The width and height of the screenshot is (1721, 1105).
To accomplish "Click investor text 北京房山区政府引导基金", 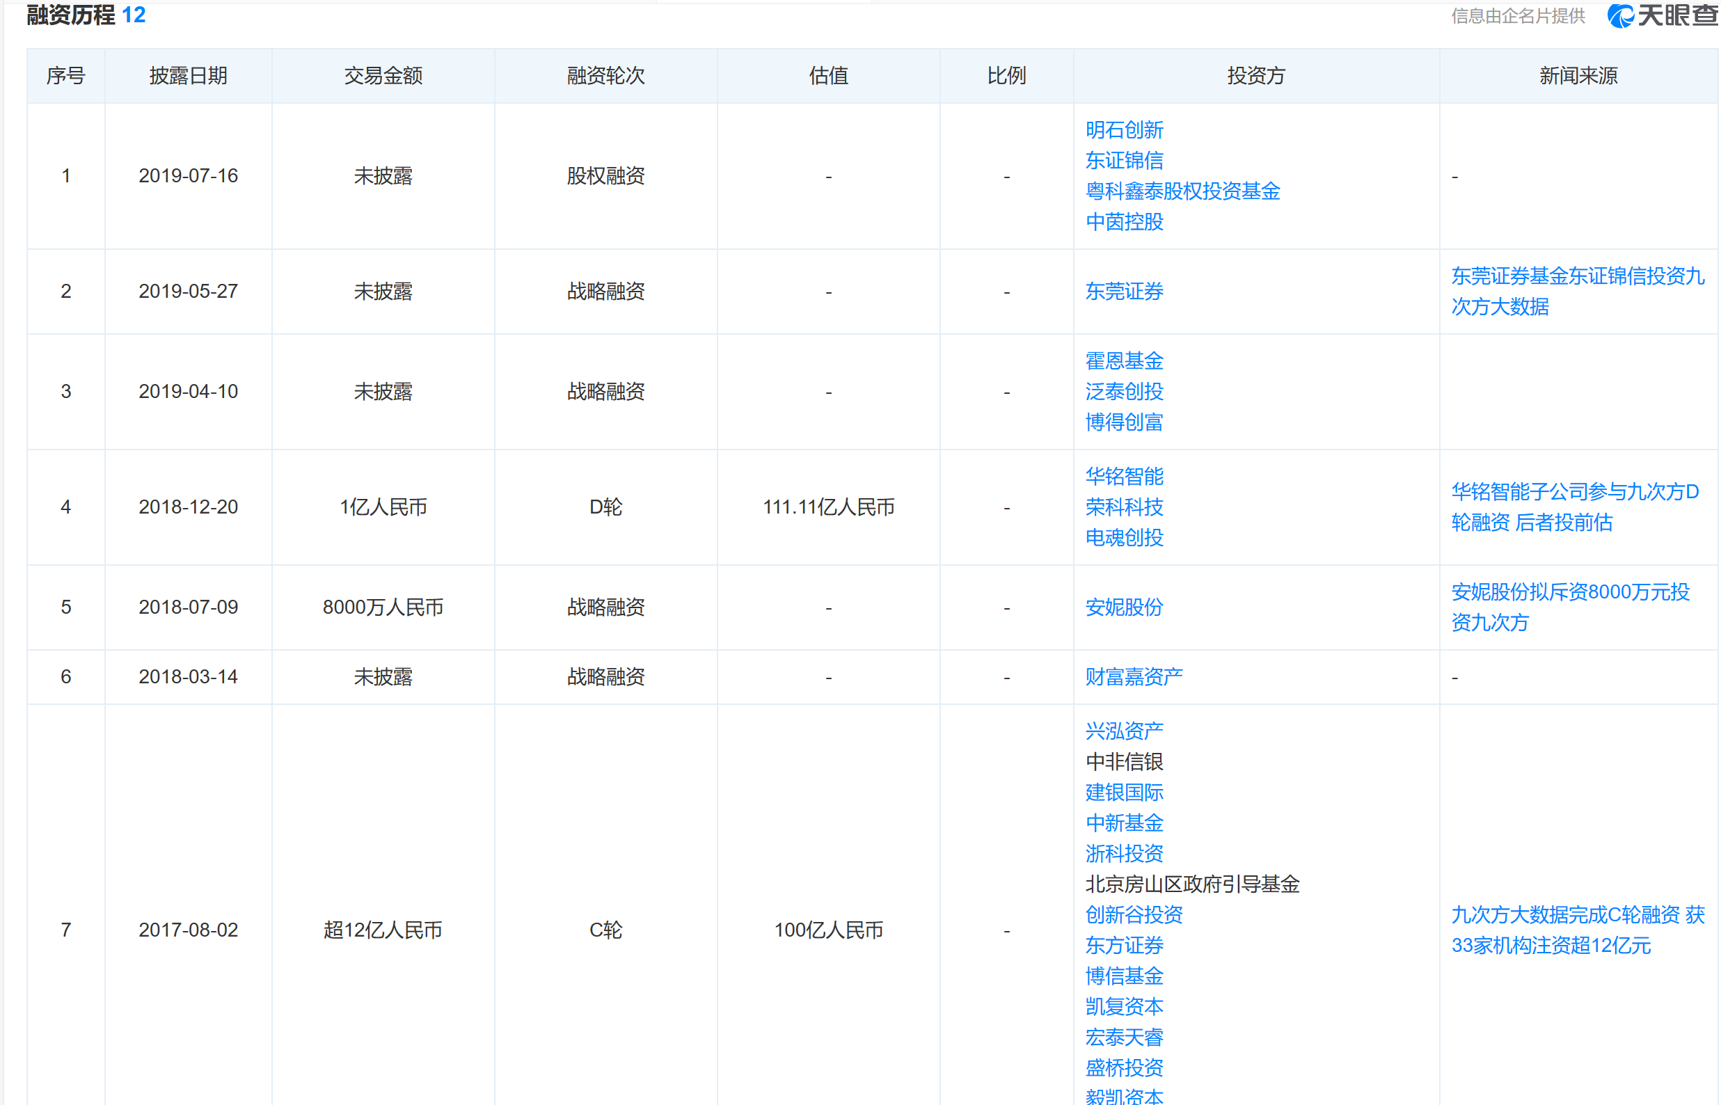I will click(1192, 884).
